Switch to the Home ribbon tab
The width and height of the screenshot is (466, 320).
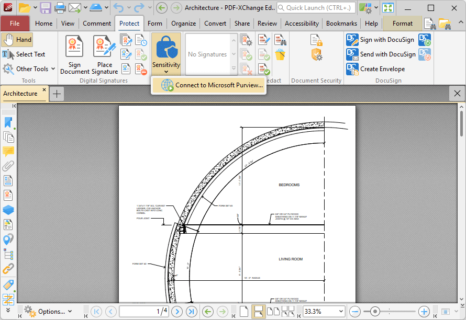(43, 24)
